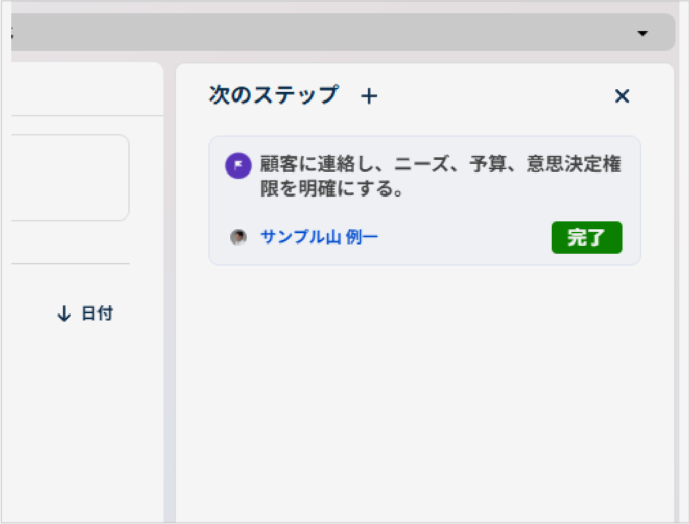
Task: Click the down arrow icon beside 日付
Action: pos(64,314)
